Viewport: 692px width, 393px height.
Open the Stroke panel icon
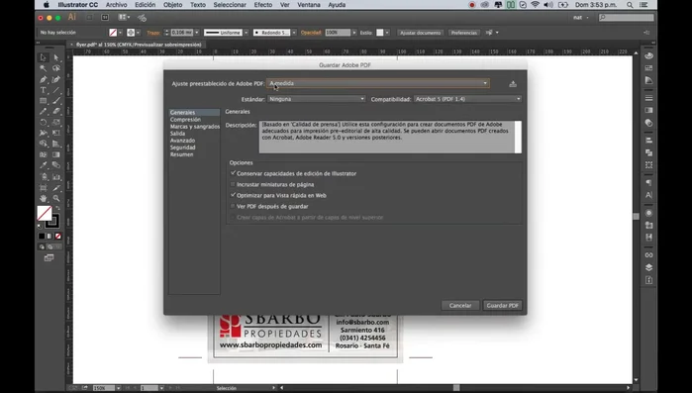648,98
